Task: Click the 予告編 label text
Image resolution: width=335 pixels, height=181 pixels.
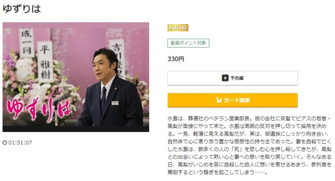Action: tap(237, 78)
